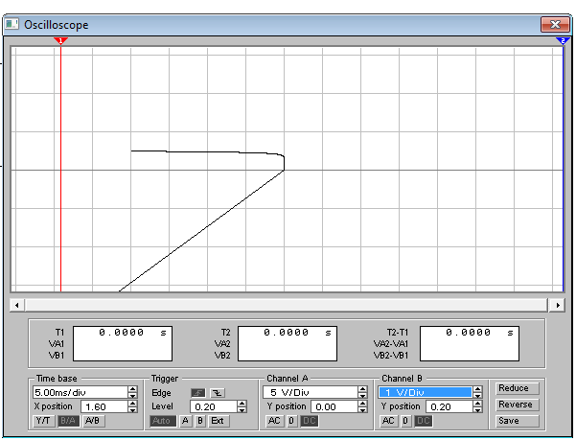Decrease Channel B Y position down arrow

tap(477, 409)
